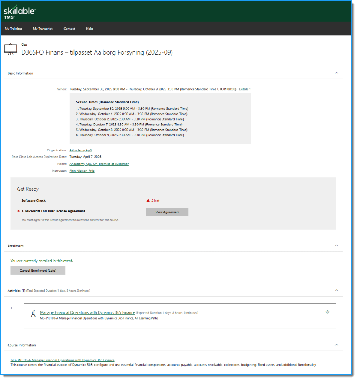Click Cancel Enrollment (Late) button
This screenshot has height=380, width=357.
(x=38, y=271)
